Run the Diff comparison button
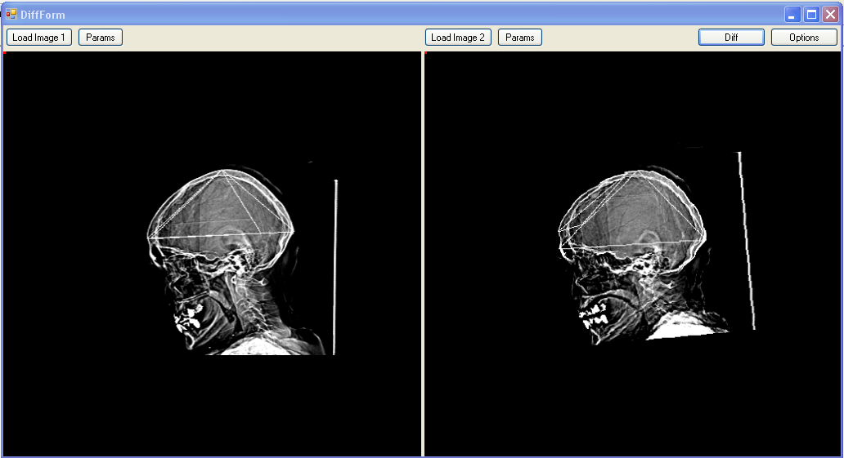 [x=731, y=37]
